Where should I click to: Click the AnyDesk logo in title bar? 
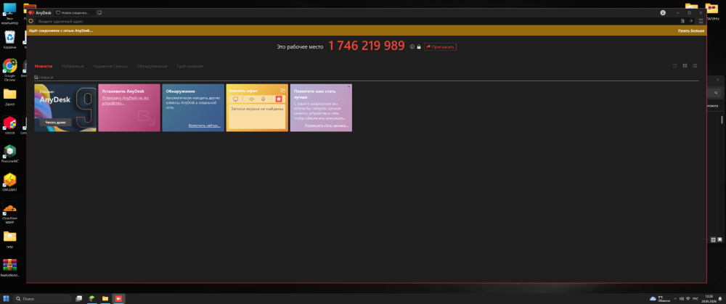(31, 12)
